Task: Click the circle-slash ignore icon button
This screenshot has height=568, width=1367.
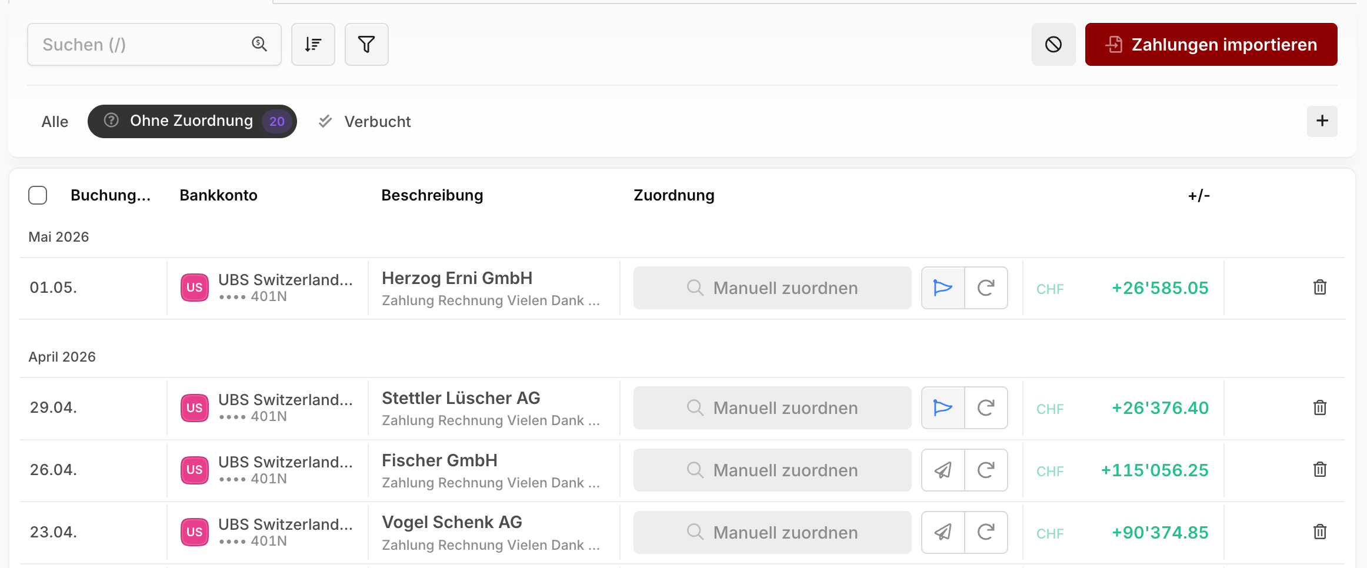Action: [1053, 44]
